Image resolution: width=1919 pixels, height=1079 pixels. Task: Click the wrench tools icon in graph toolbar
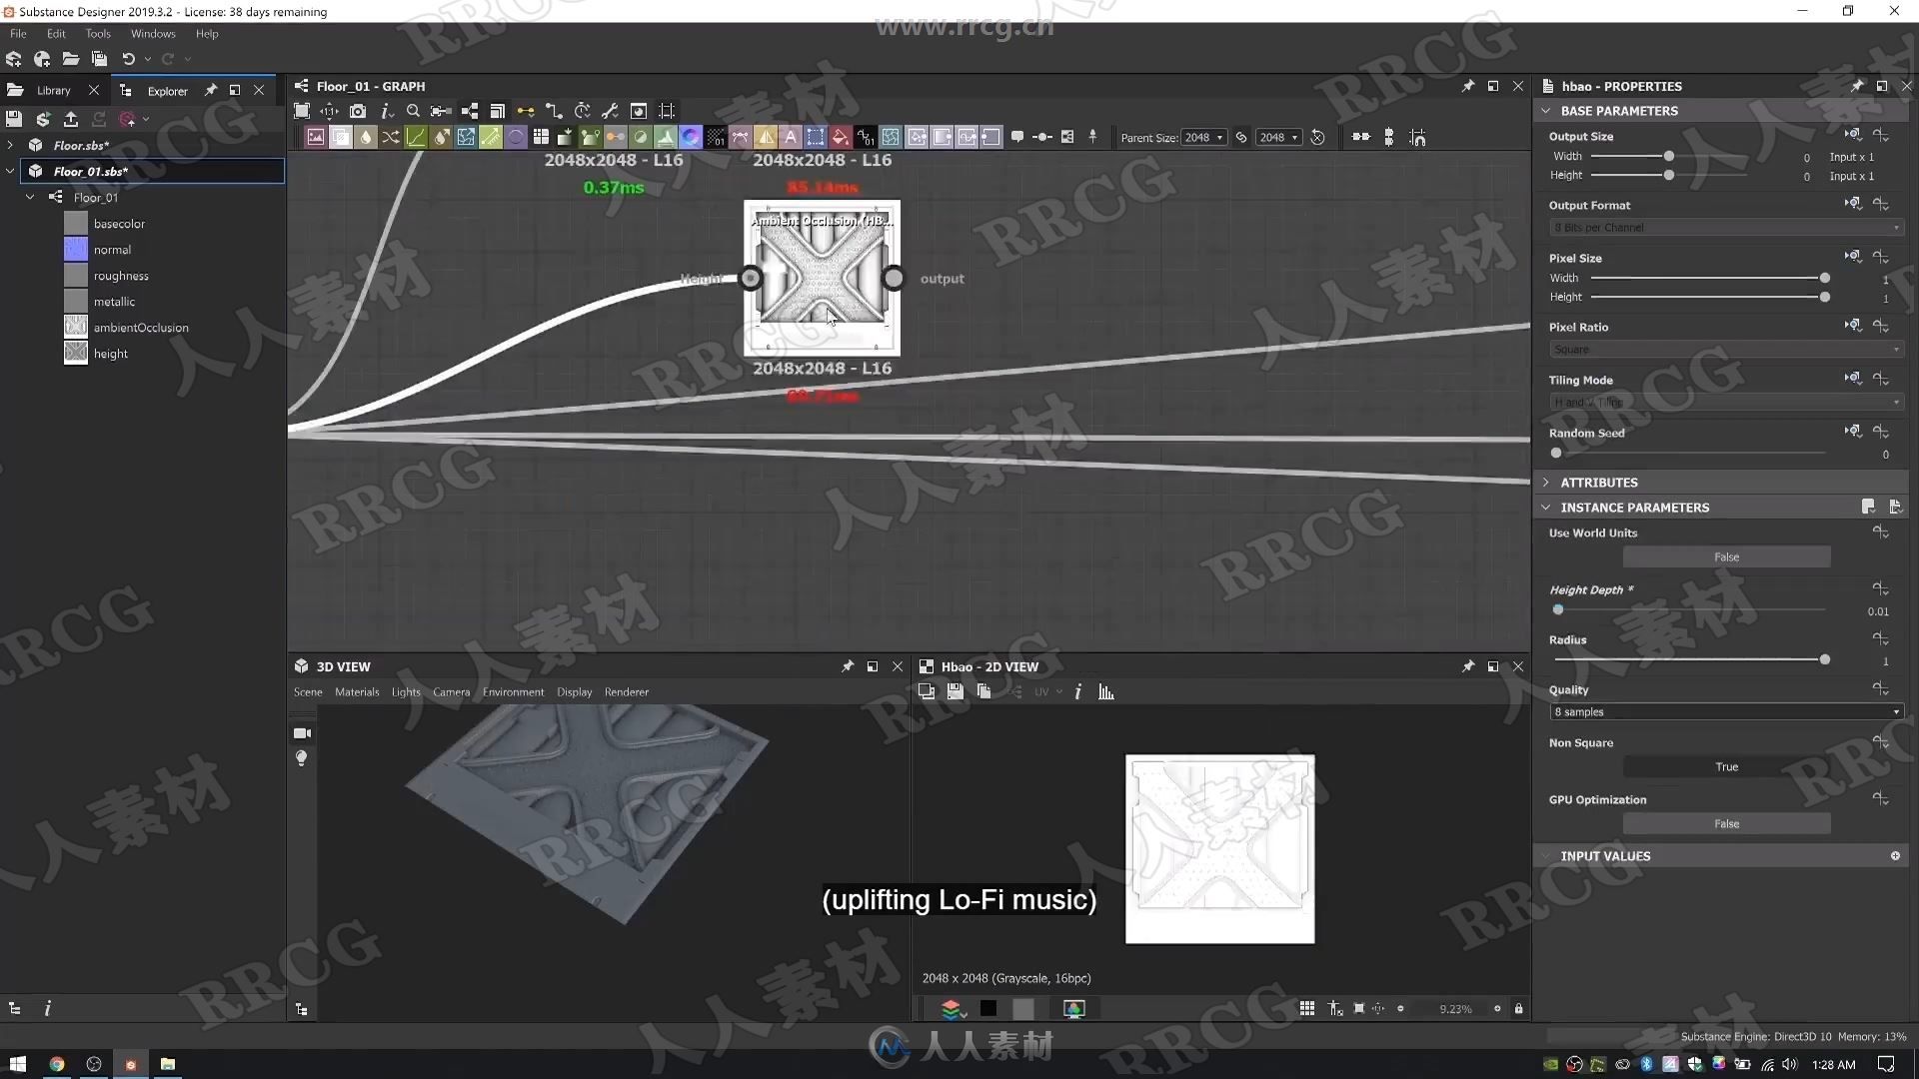pyautogui.click(x=610, y=111)
